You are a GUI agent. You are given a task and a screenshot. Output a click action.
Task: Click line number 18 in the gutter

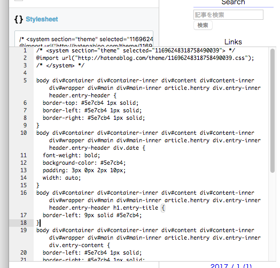click(x=24, y=223)
